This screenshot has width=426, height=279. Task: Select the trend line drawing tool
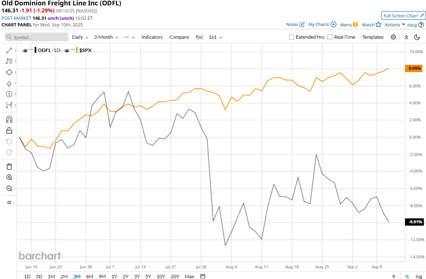(9, 50)
